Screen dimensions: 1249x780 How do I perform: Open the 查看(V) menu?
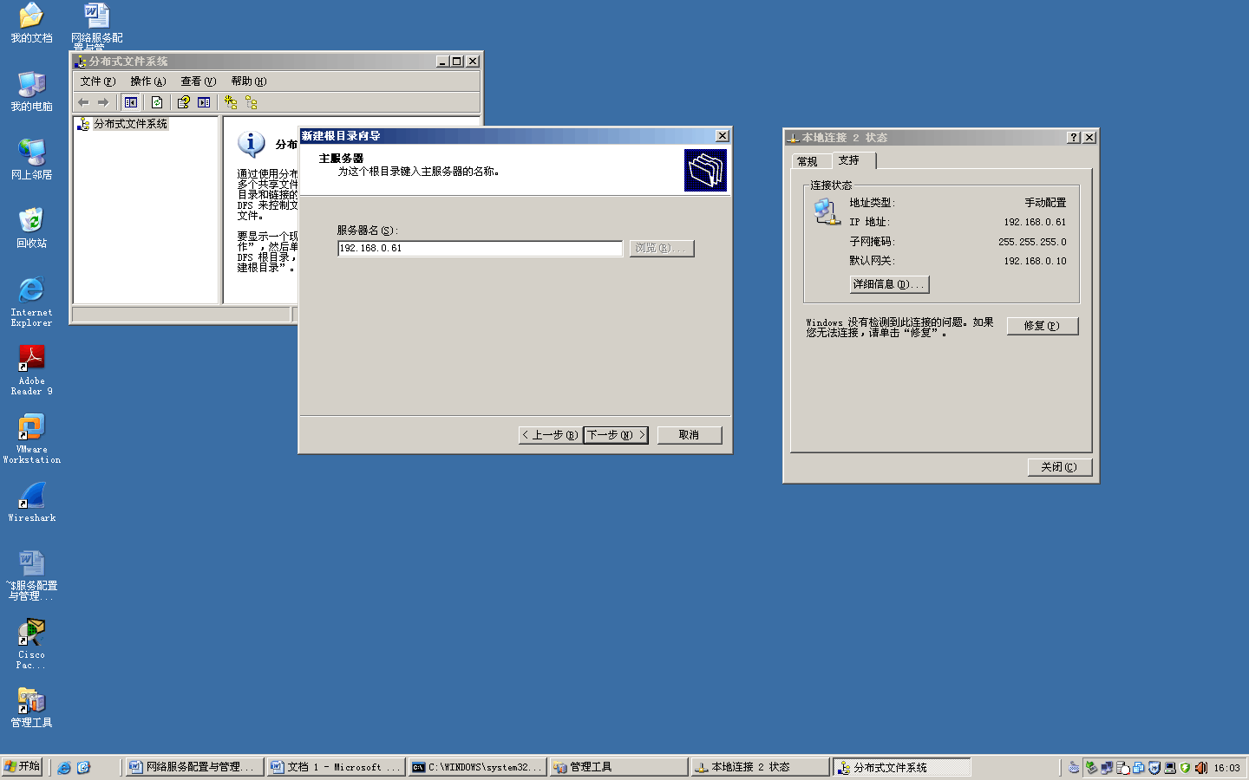[198, 81]
